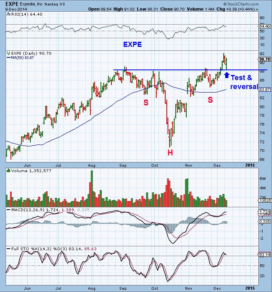Click the 'Oct' label under the price chart

pyautogui.click(x=155, y=165)
